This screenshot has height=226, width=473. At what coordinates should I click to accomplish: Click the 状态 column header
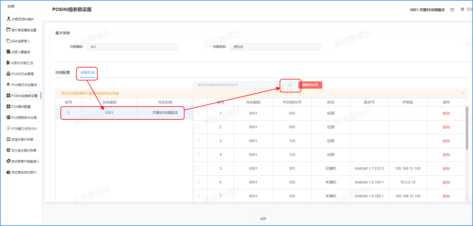[x=331, y=102]
